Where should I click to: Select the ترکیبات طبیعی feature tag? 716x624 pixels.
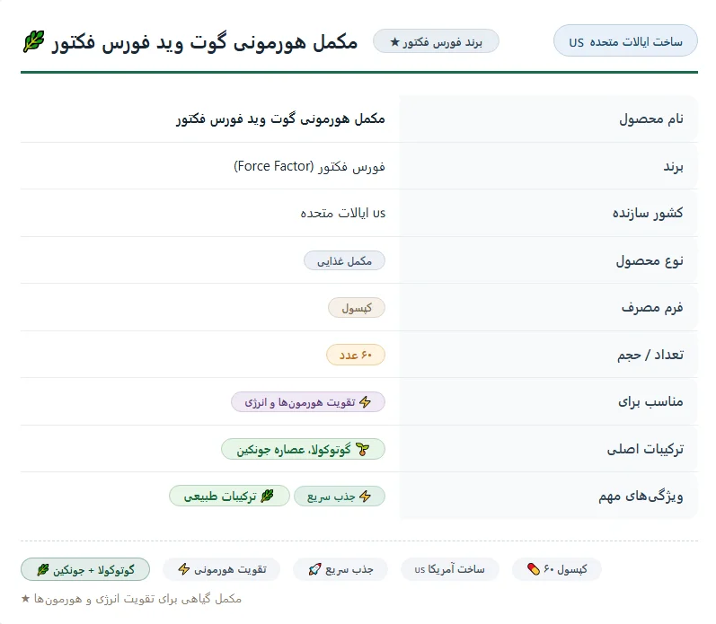click(229, 497)
